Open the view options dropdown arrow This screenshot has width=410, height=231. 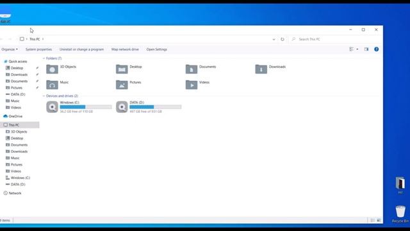pos(357,49)
